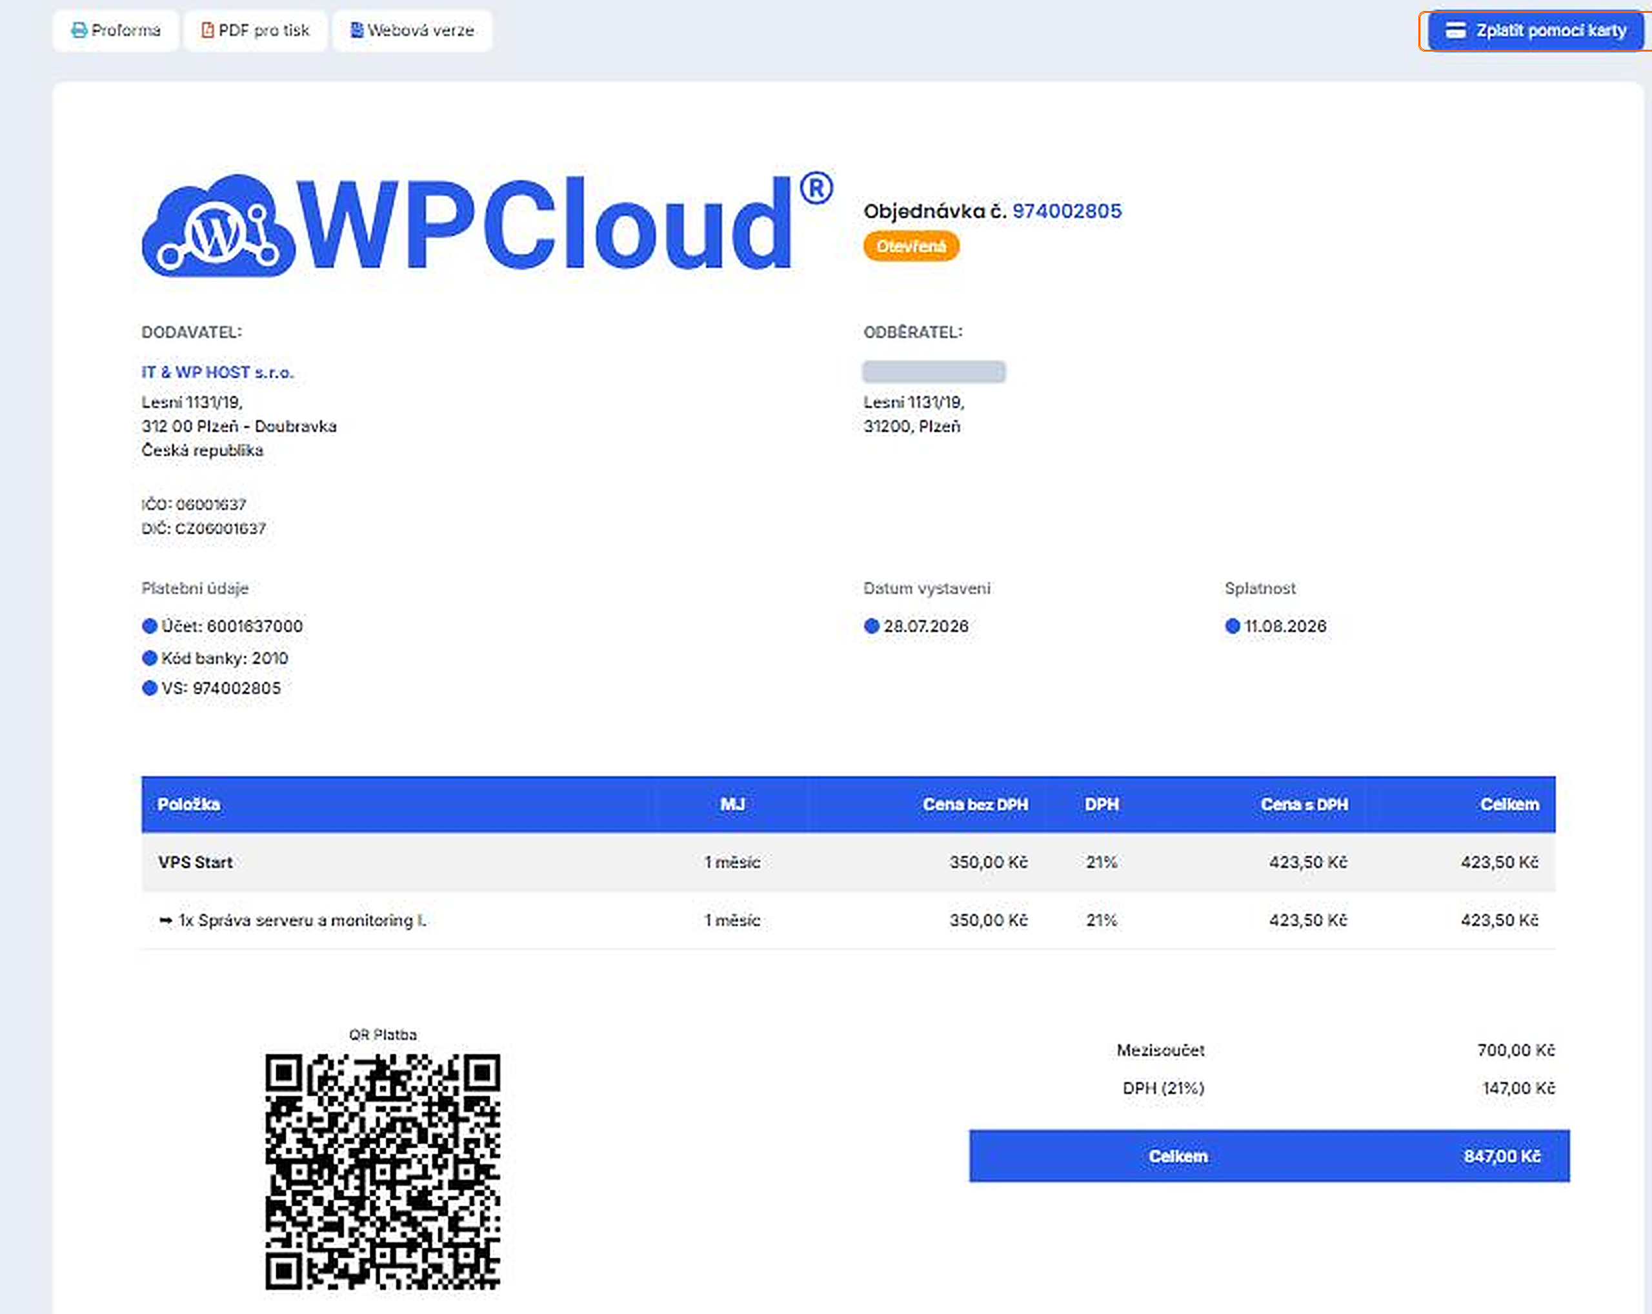Click the credit card icon
Screen dimensions: 1652x1314
click(1456, 30)
